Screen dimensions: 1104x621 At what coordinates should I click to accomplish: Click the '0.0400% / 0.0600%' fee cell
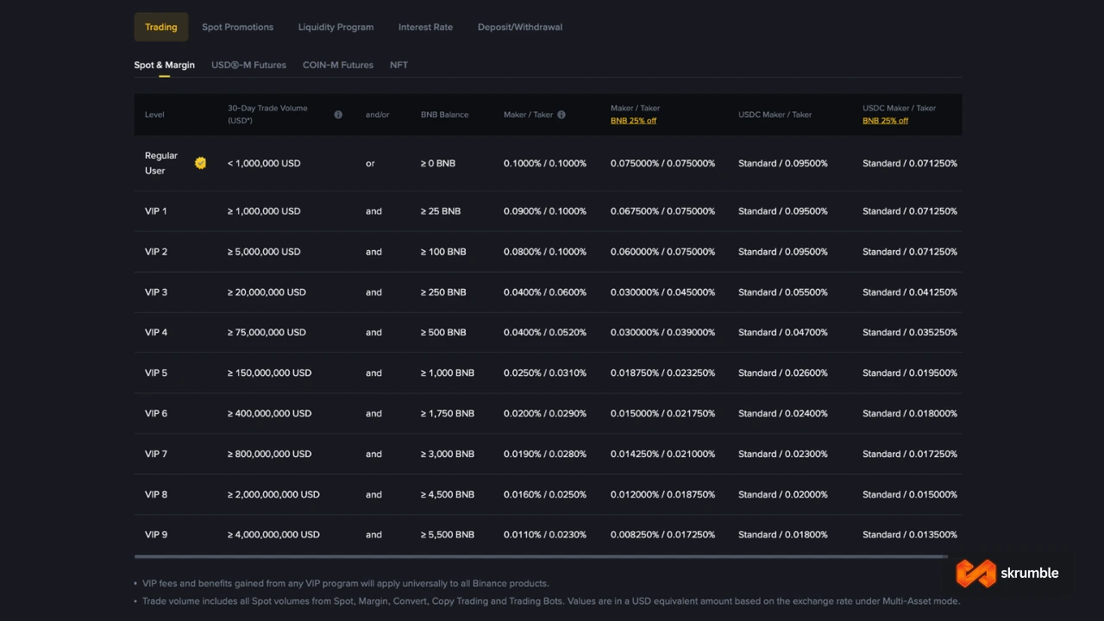click(545, 292)
